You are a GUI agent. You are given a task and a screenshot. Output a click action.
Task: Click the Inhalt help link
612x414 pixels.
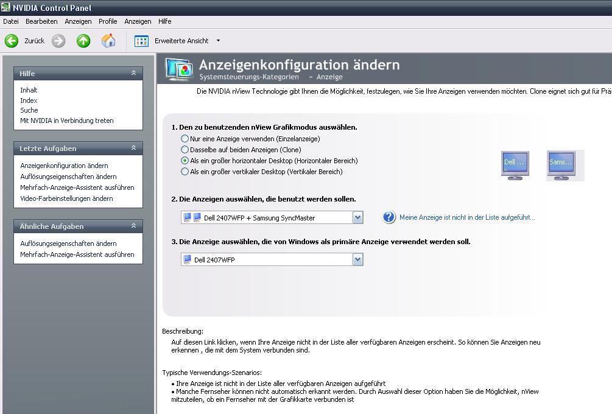[29, 90]
